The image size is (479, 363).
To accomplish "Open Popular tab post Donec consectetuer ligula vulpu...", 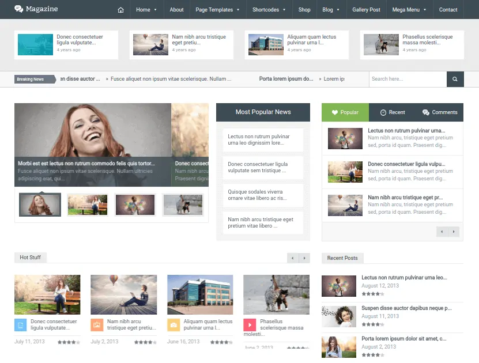I will pyautogui.click(x=406, y=164).
